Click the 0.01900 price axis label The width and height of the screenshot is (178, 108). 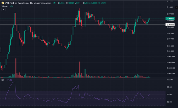170,39
